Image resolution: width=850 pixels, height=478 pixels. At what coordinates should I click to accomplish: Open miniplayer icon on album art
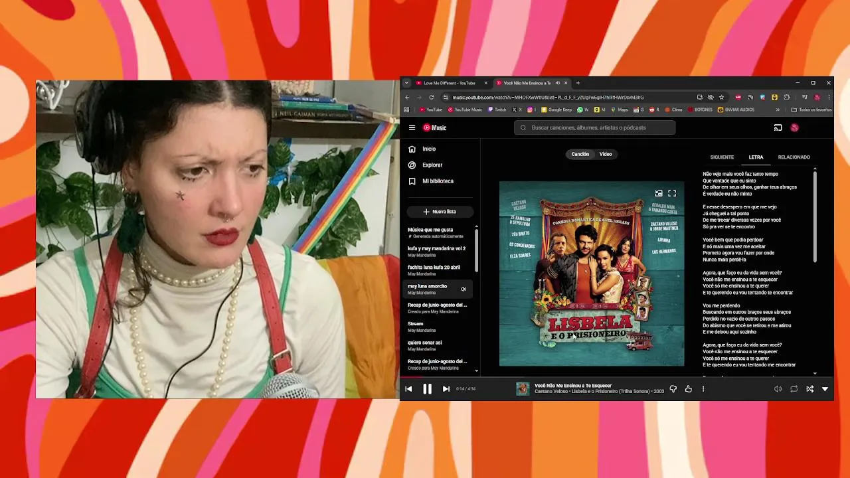658,193
